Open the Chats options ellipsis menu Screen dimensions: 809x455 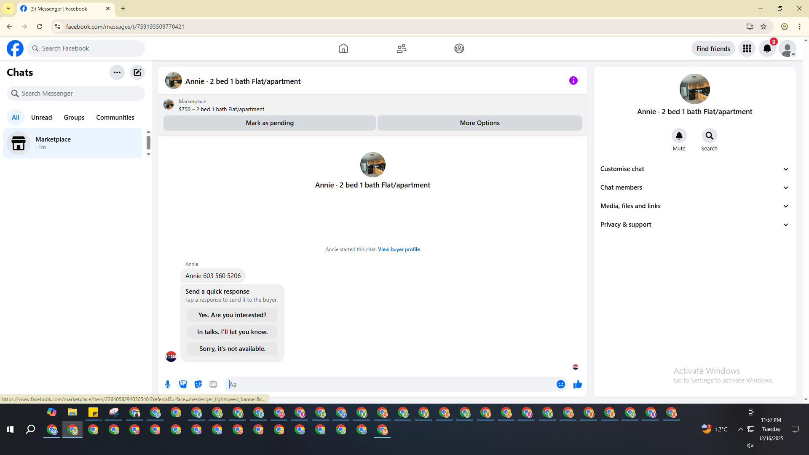click(117, 72)
